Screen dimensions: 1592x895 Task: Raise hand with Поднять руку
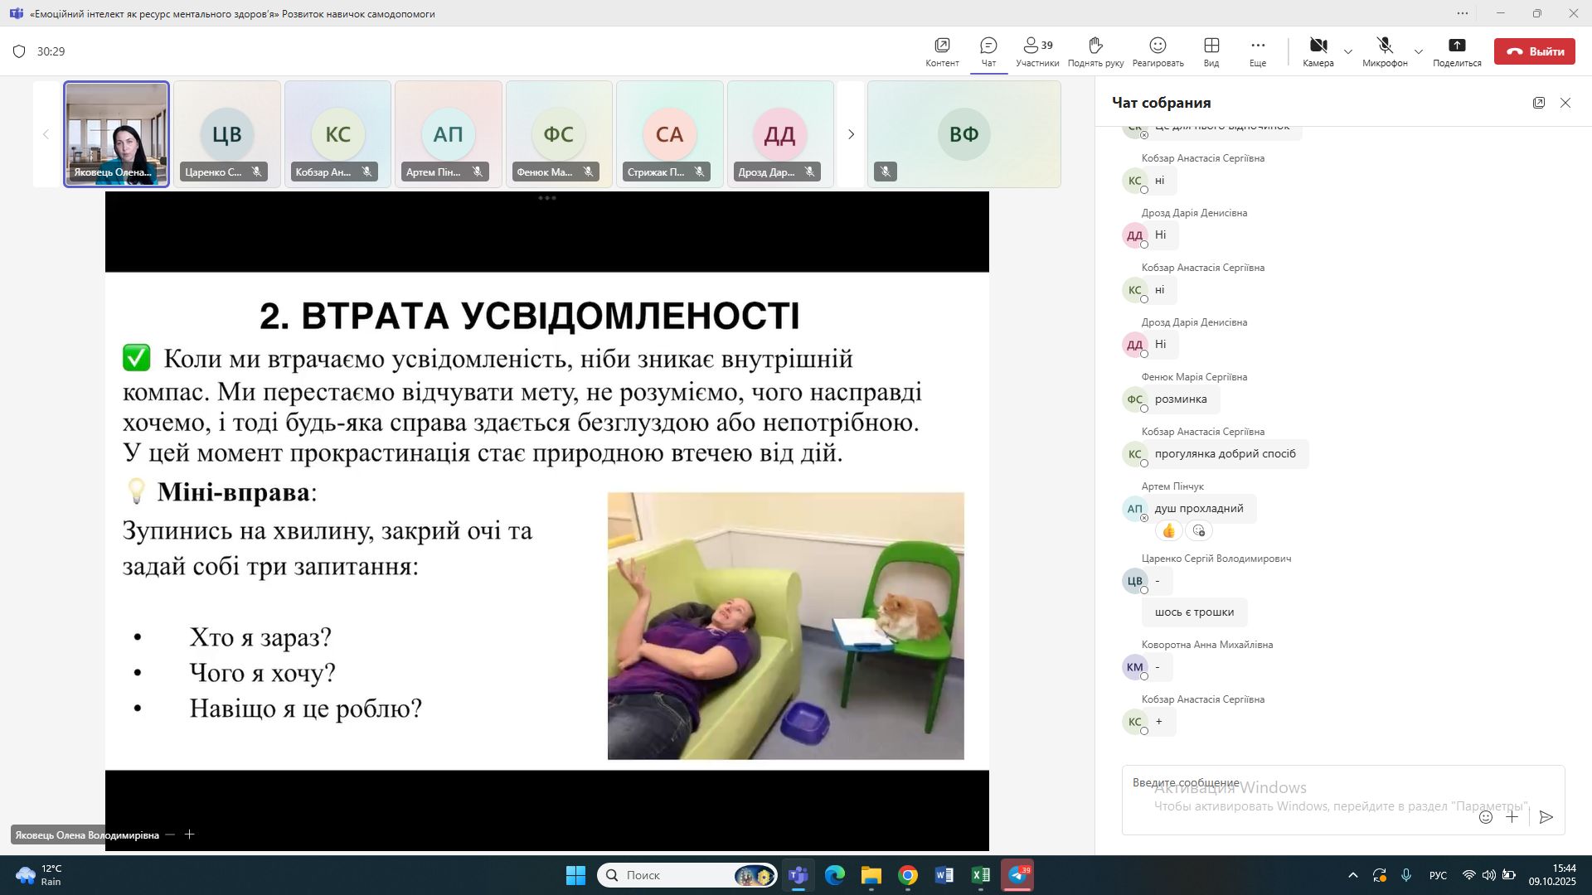tap(1095, 46)
